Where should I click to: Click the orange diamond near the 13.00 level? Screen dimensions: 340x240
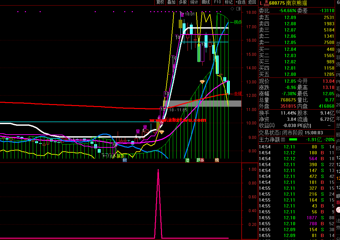coord(202,82)
